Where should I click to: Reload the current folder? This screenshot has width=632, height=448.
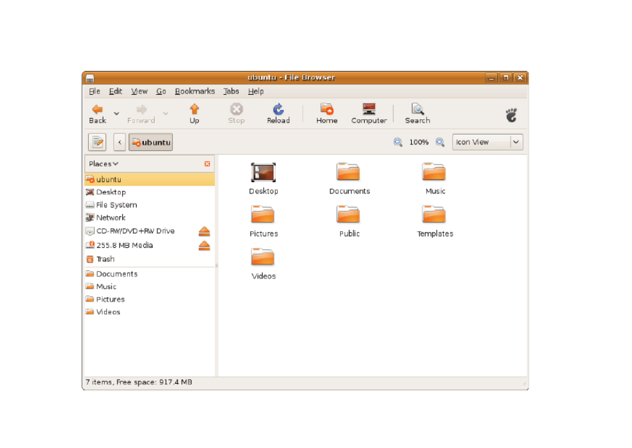[x=278, y=114]
